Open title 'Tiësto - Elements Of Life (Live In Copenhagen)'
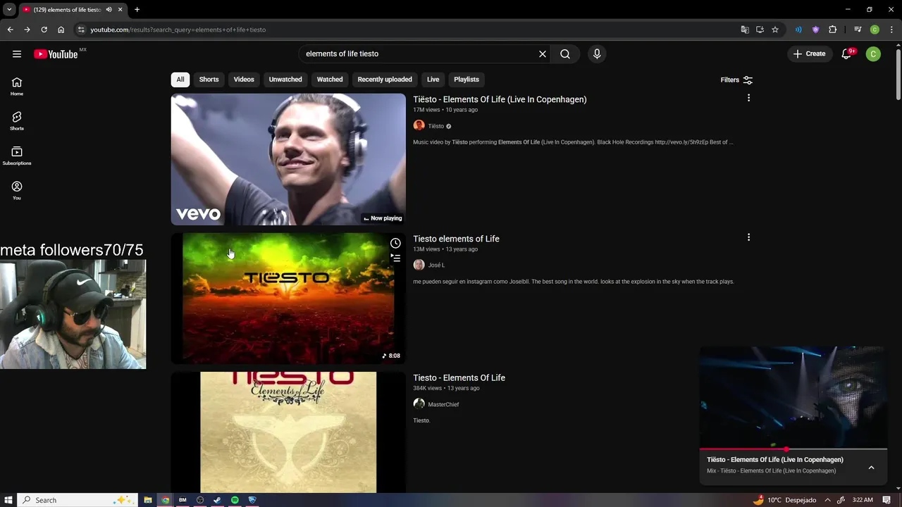Screen dimensions: 902x507 point(500,99)
